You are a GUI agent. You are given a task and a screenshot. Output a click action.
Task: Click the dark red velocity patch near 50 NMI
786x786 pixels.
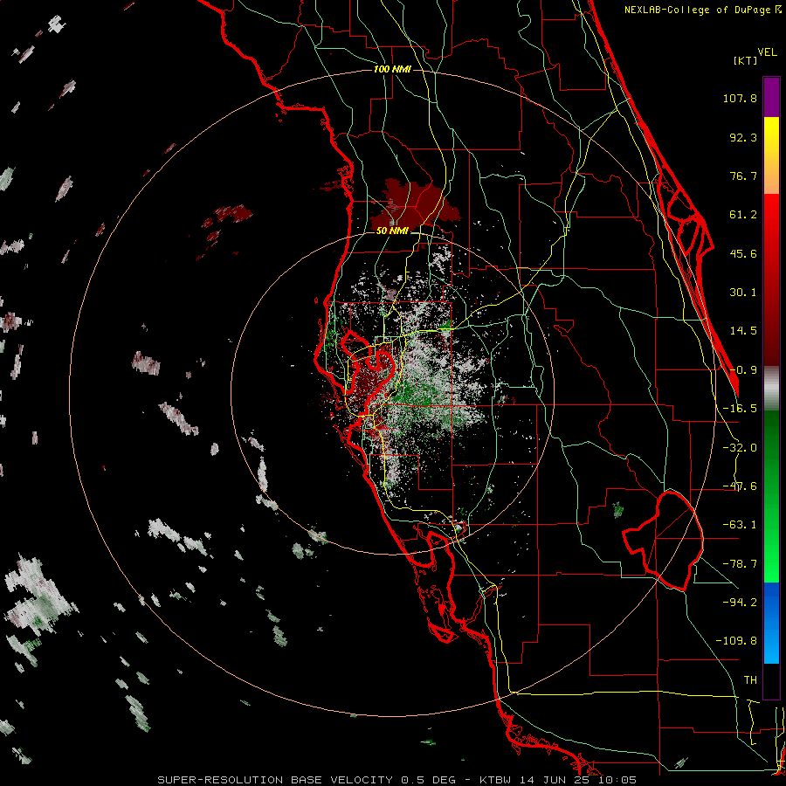414,204
